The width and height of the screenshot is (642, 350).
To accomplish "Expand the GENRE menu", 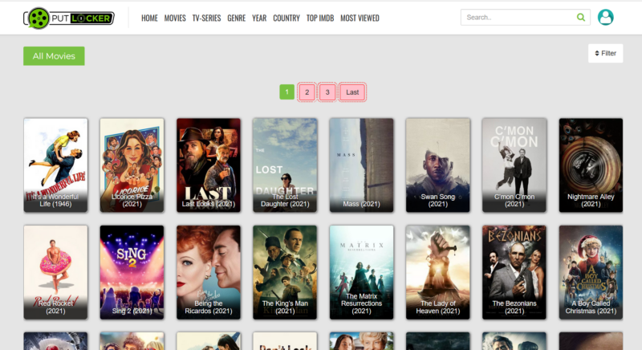I will coord(236,18).
